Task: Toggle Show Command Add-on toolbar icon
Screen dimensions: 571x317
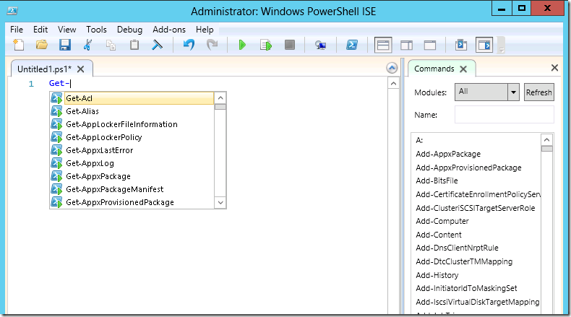Action: click(484, 45)
